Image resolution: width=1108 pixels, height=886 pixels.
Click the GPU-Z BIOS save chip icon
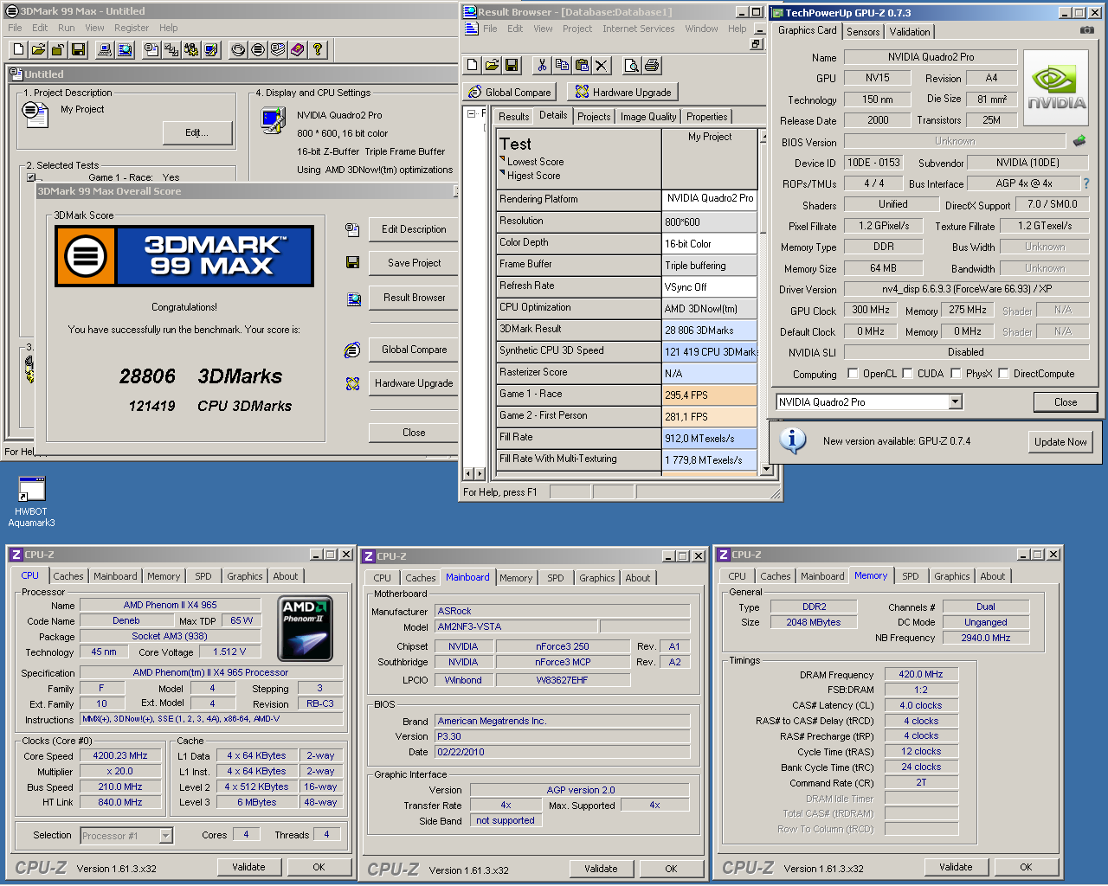1079,140
